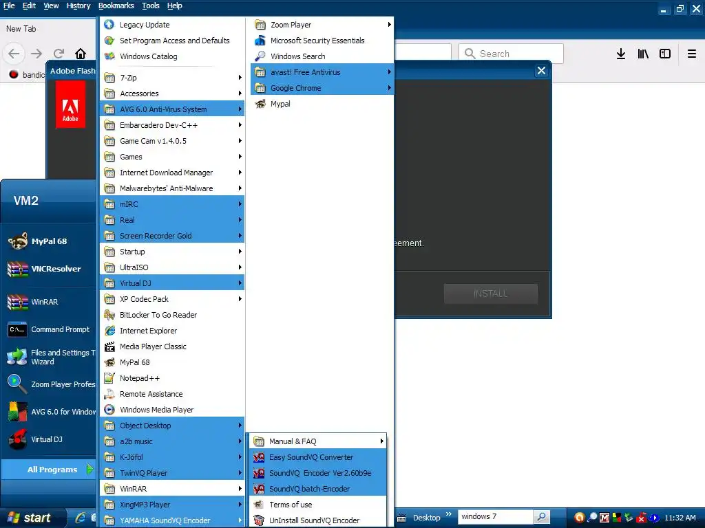Viewport: 705px width, 528px height.
Task: Click All Programs in Start menu
Action: (49, 469)
